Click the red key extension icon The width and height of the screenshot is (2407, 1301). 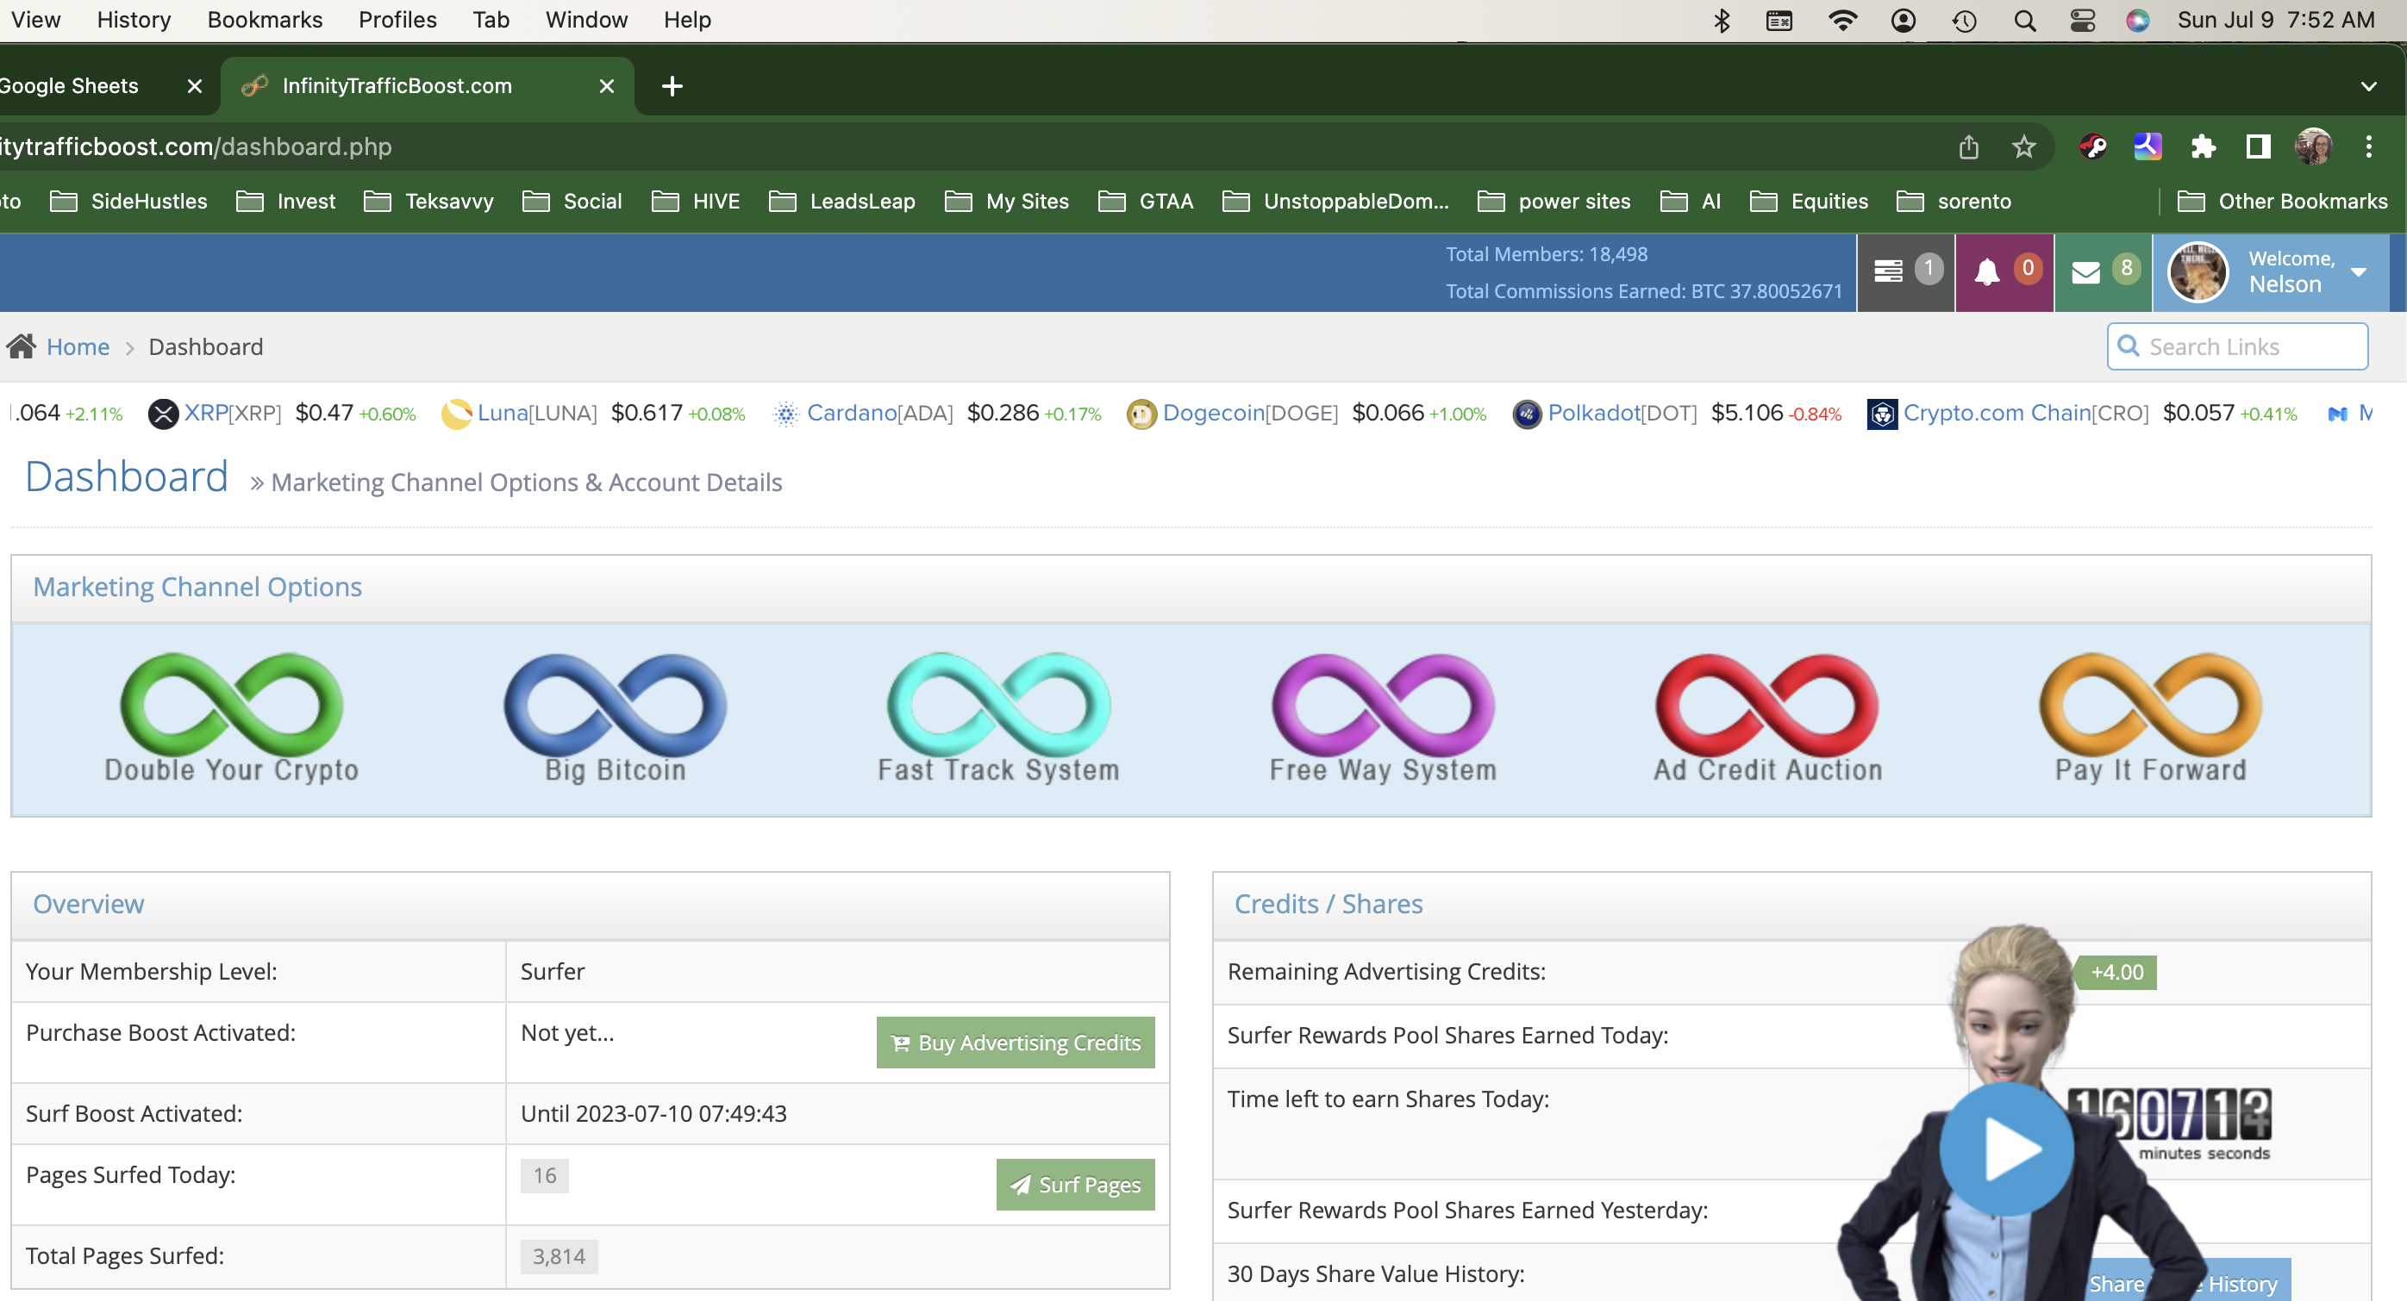click(2093, 146)
